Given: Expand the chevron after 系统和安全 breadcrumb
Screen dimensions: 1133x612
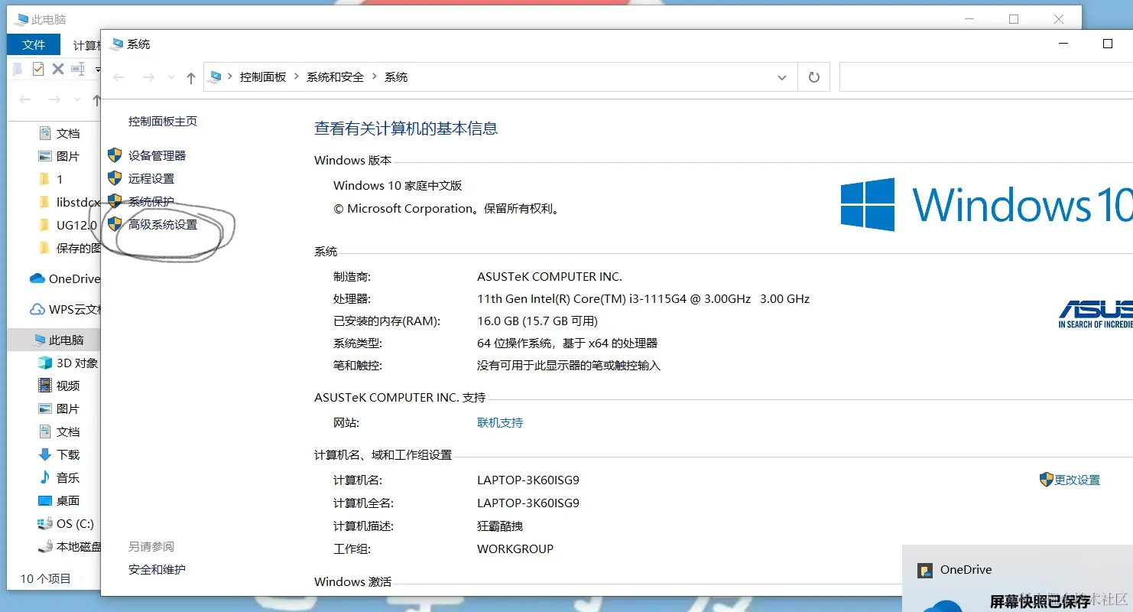Looking at the screenshot, I should pos(375,77).
